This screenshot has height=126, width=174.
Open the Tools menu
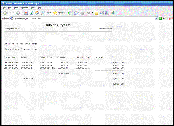pyautogui.click(x=33, y=8)
